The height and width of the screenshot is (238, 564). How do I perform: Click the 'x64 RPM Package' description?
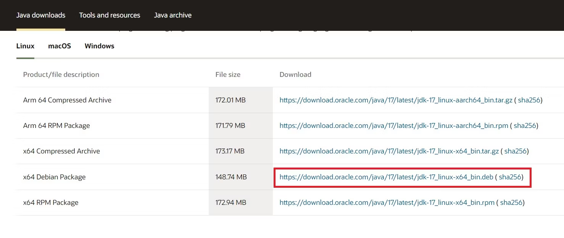pos(51,203)
